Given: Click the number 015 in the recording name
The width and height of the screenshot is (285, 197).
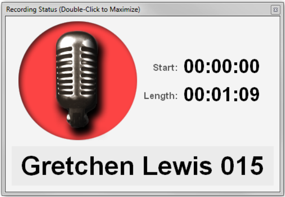Looking at the screenshot, I should point(242,166).
